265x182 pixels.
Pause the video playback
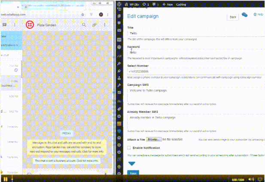click(6, 179)
